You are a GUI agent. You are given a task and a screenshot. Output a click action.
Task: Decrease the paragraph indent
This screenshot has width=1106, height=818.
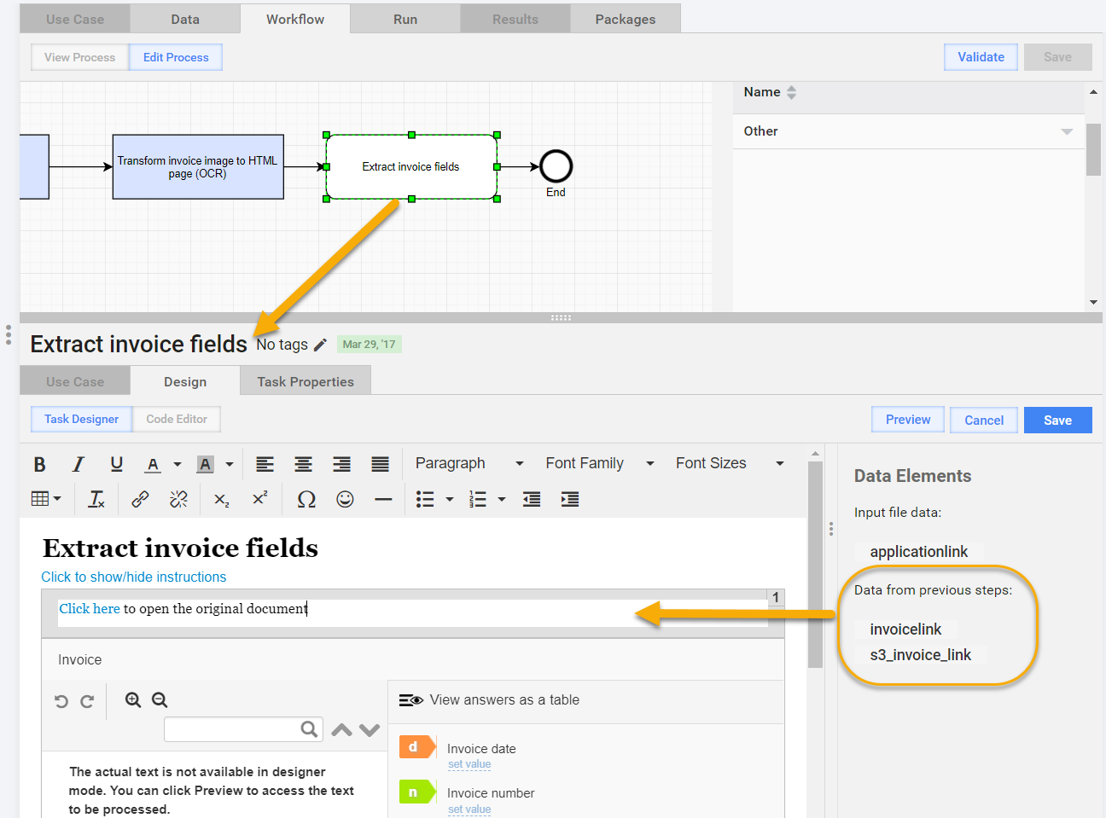point(532,499)
